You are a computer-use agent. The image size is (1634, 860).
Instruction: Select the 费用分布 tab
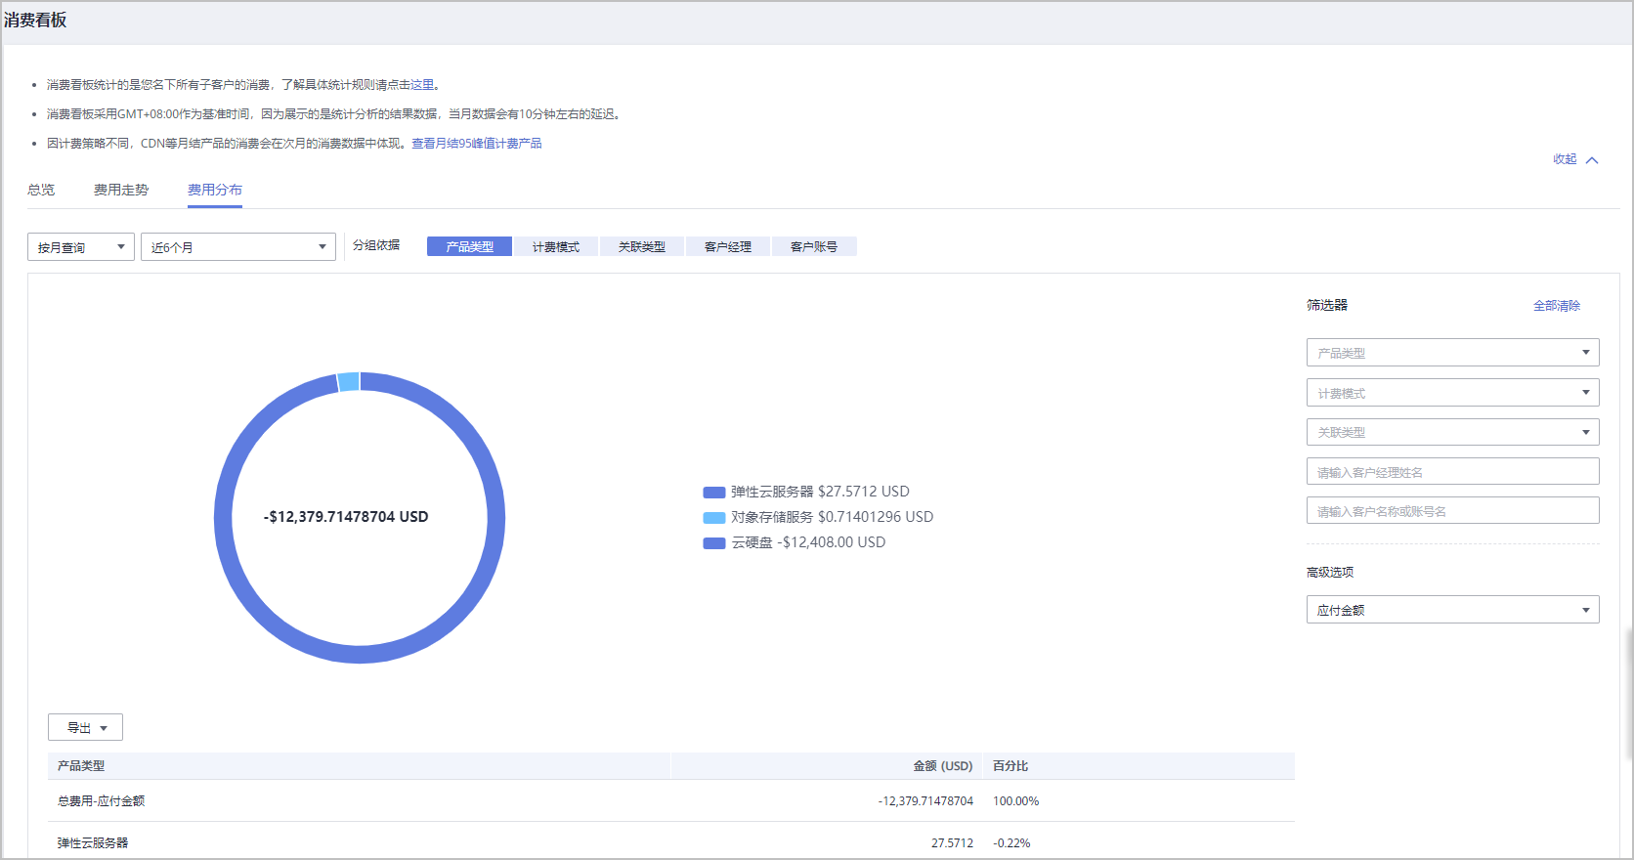tap(215, 190)
